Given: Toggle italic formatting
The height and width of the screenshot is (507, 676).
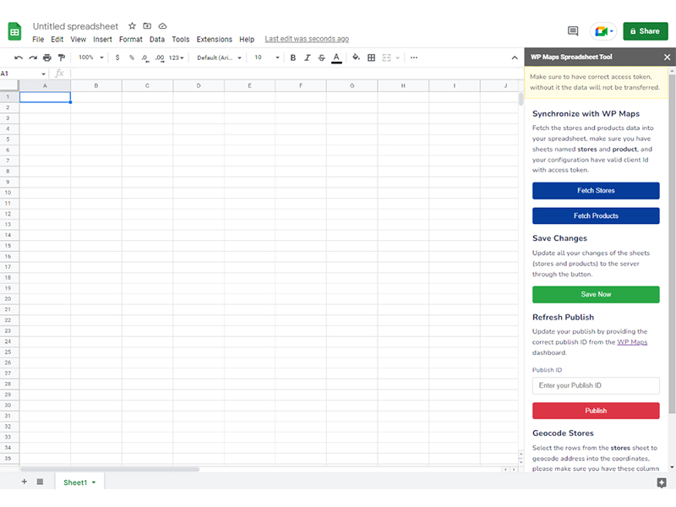Looking at the screenshot, I should click(308, 57).
